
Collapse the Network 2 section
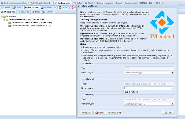coord(83,79)
